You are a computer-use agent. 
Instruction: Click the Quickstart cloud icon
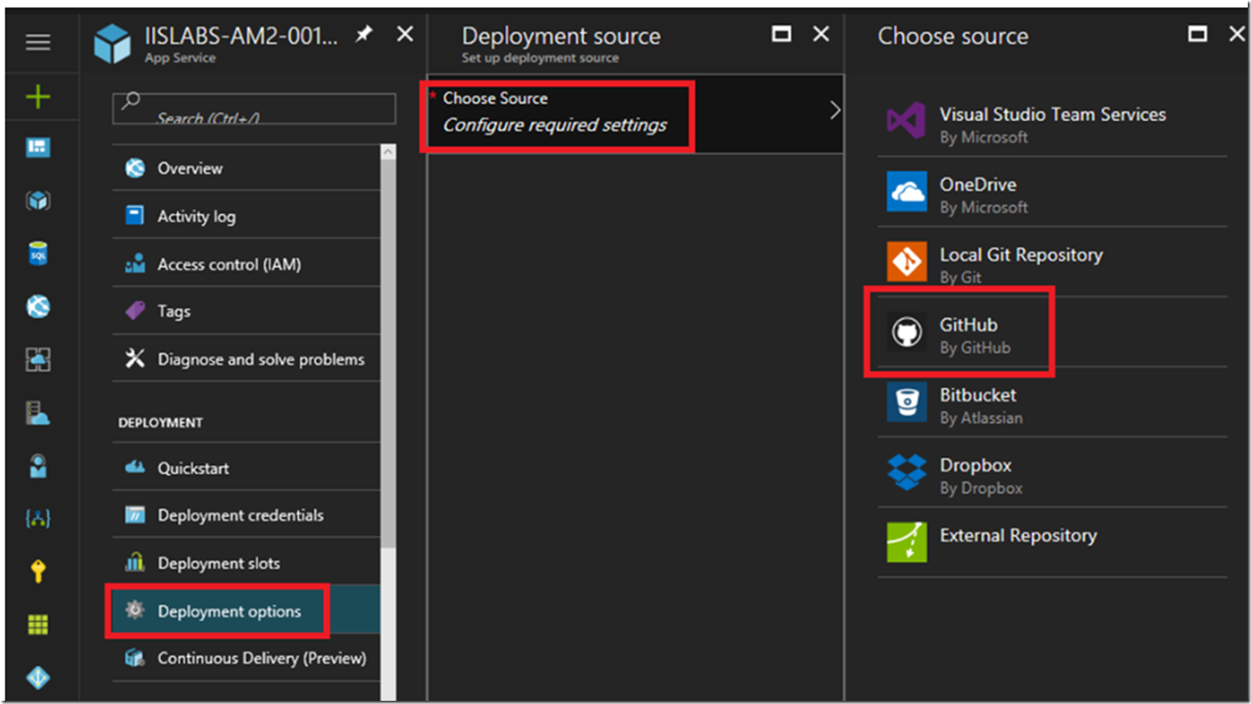coord(135,467)
